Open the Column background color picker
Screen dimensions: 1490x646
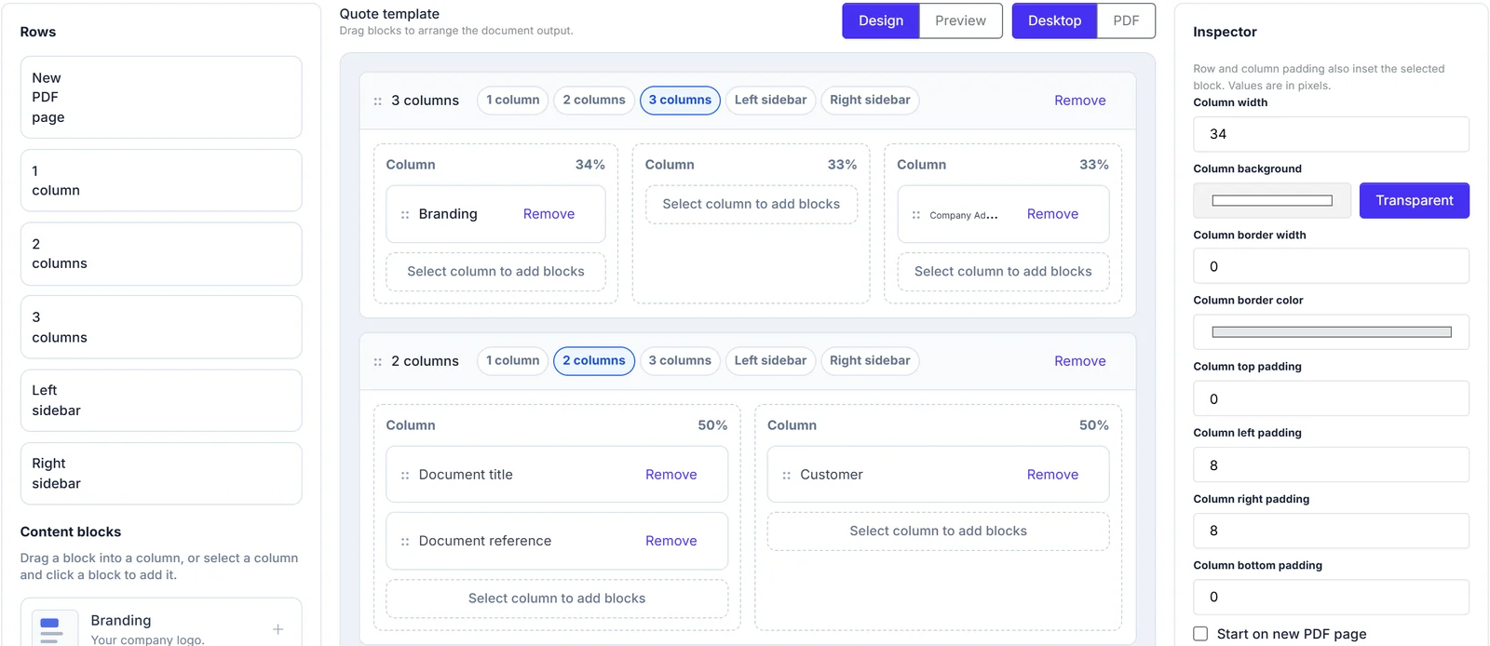click(x=1272, y=200)
